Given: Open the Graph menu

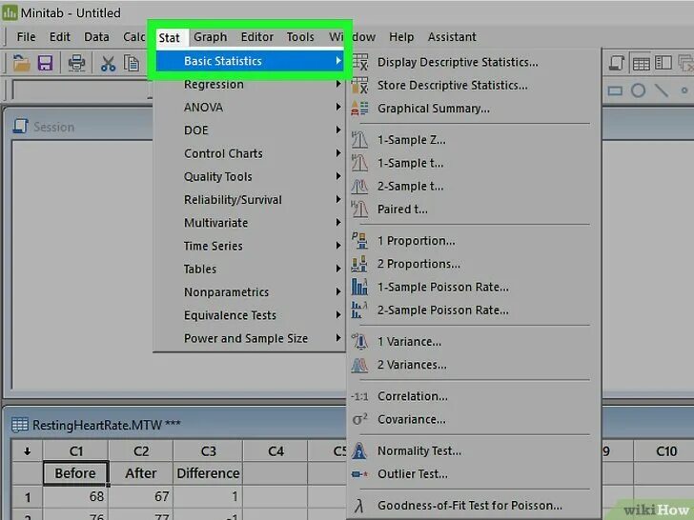Looking at the screenshot, I should click(x=211, y=37).
